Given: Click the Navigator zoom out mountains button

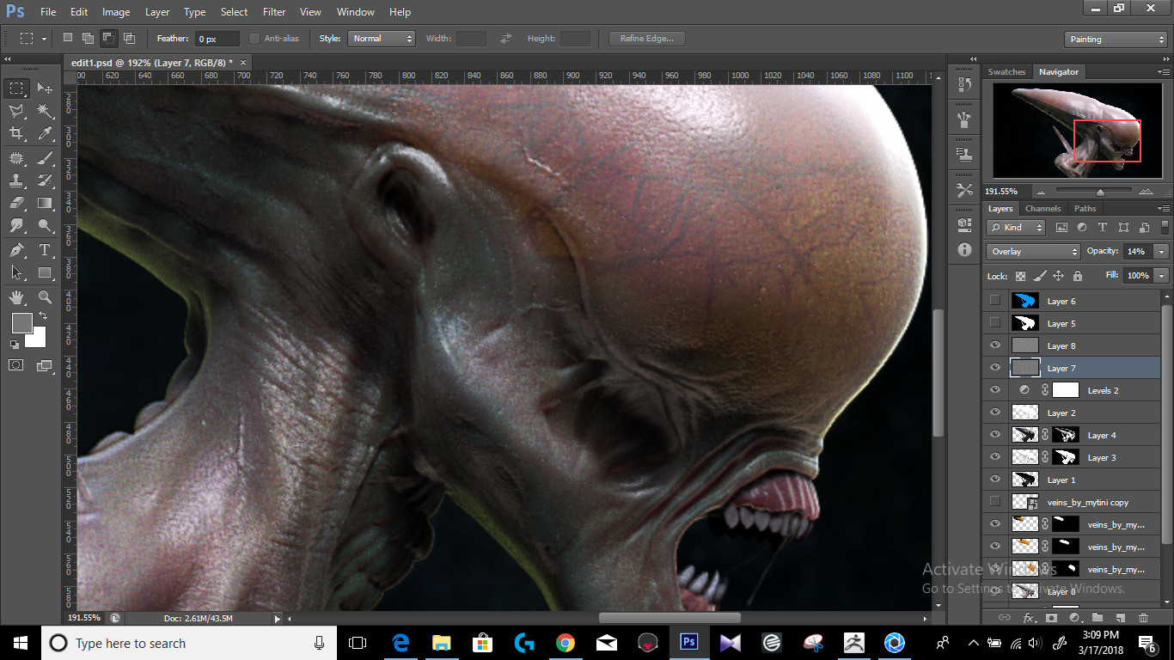Looking at the screenshot, I should pos(1042,192).
